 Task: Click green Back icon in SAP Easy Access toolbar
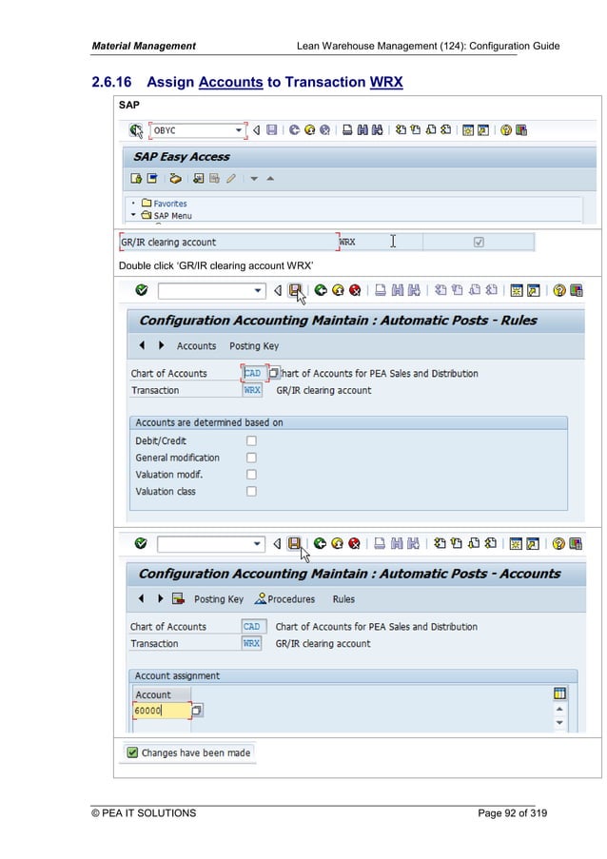(x=294, y=129)
